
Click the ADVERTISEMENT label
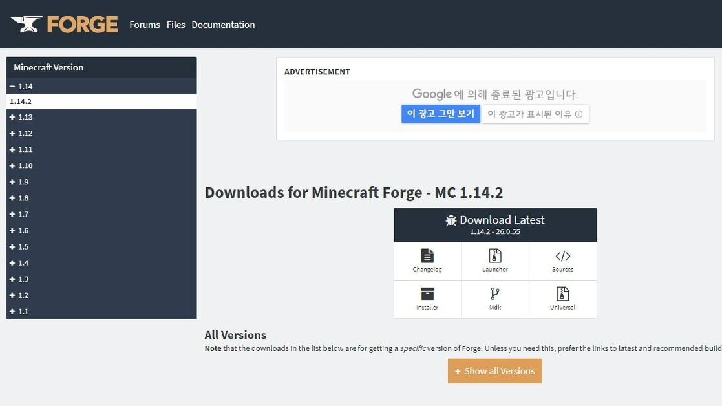[317, 72]
